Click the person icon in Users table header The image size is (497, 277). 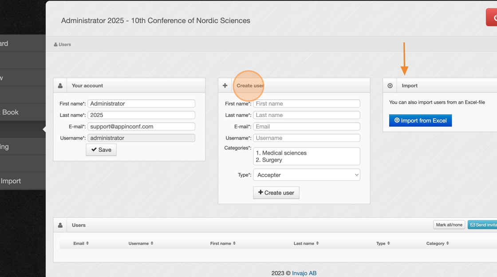[60, 225]
